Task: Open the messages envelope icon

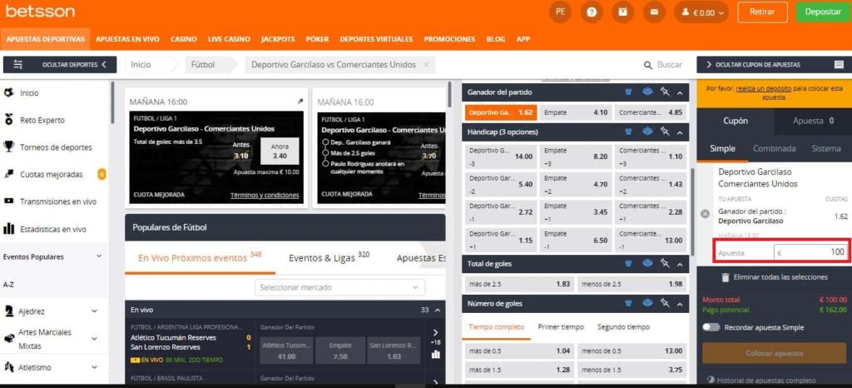Action: pyautogui.click(x=654, y=12)
